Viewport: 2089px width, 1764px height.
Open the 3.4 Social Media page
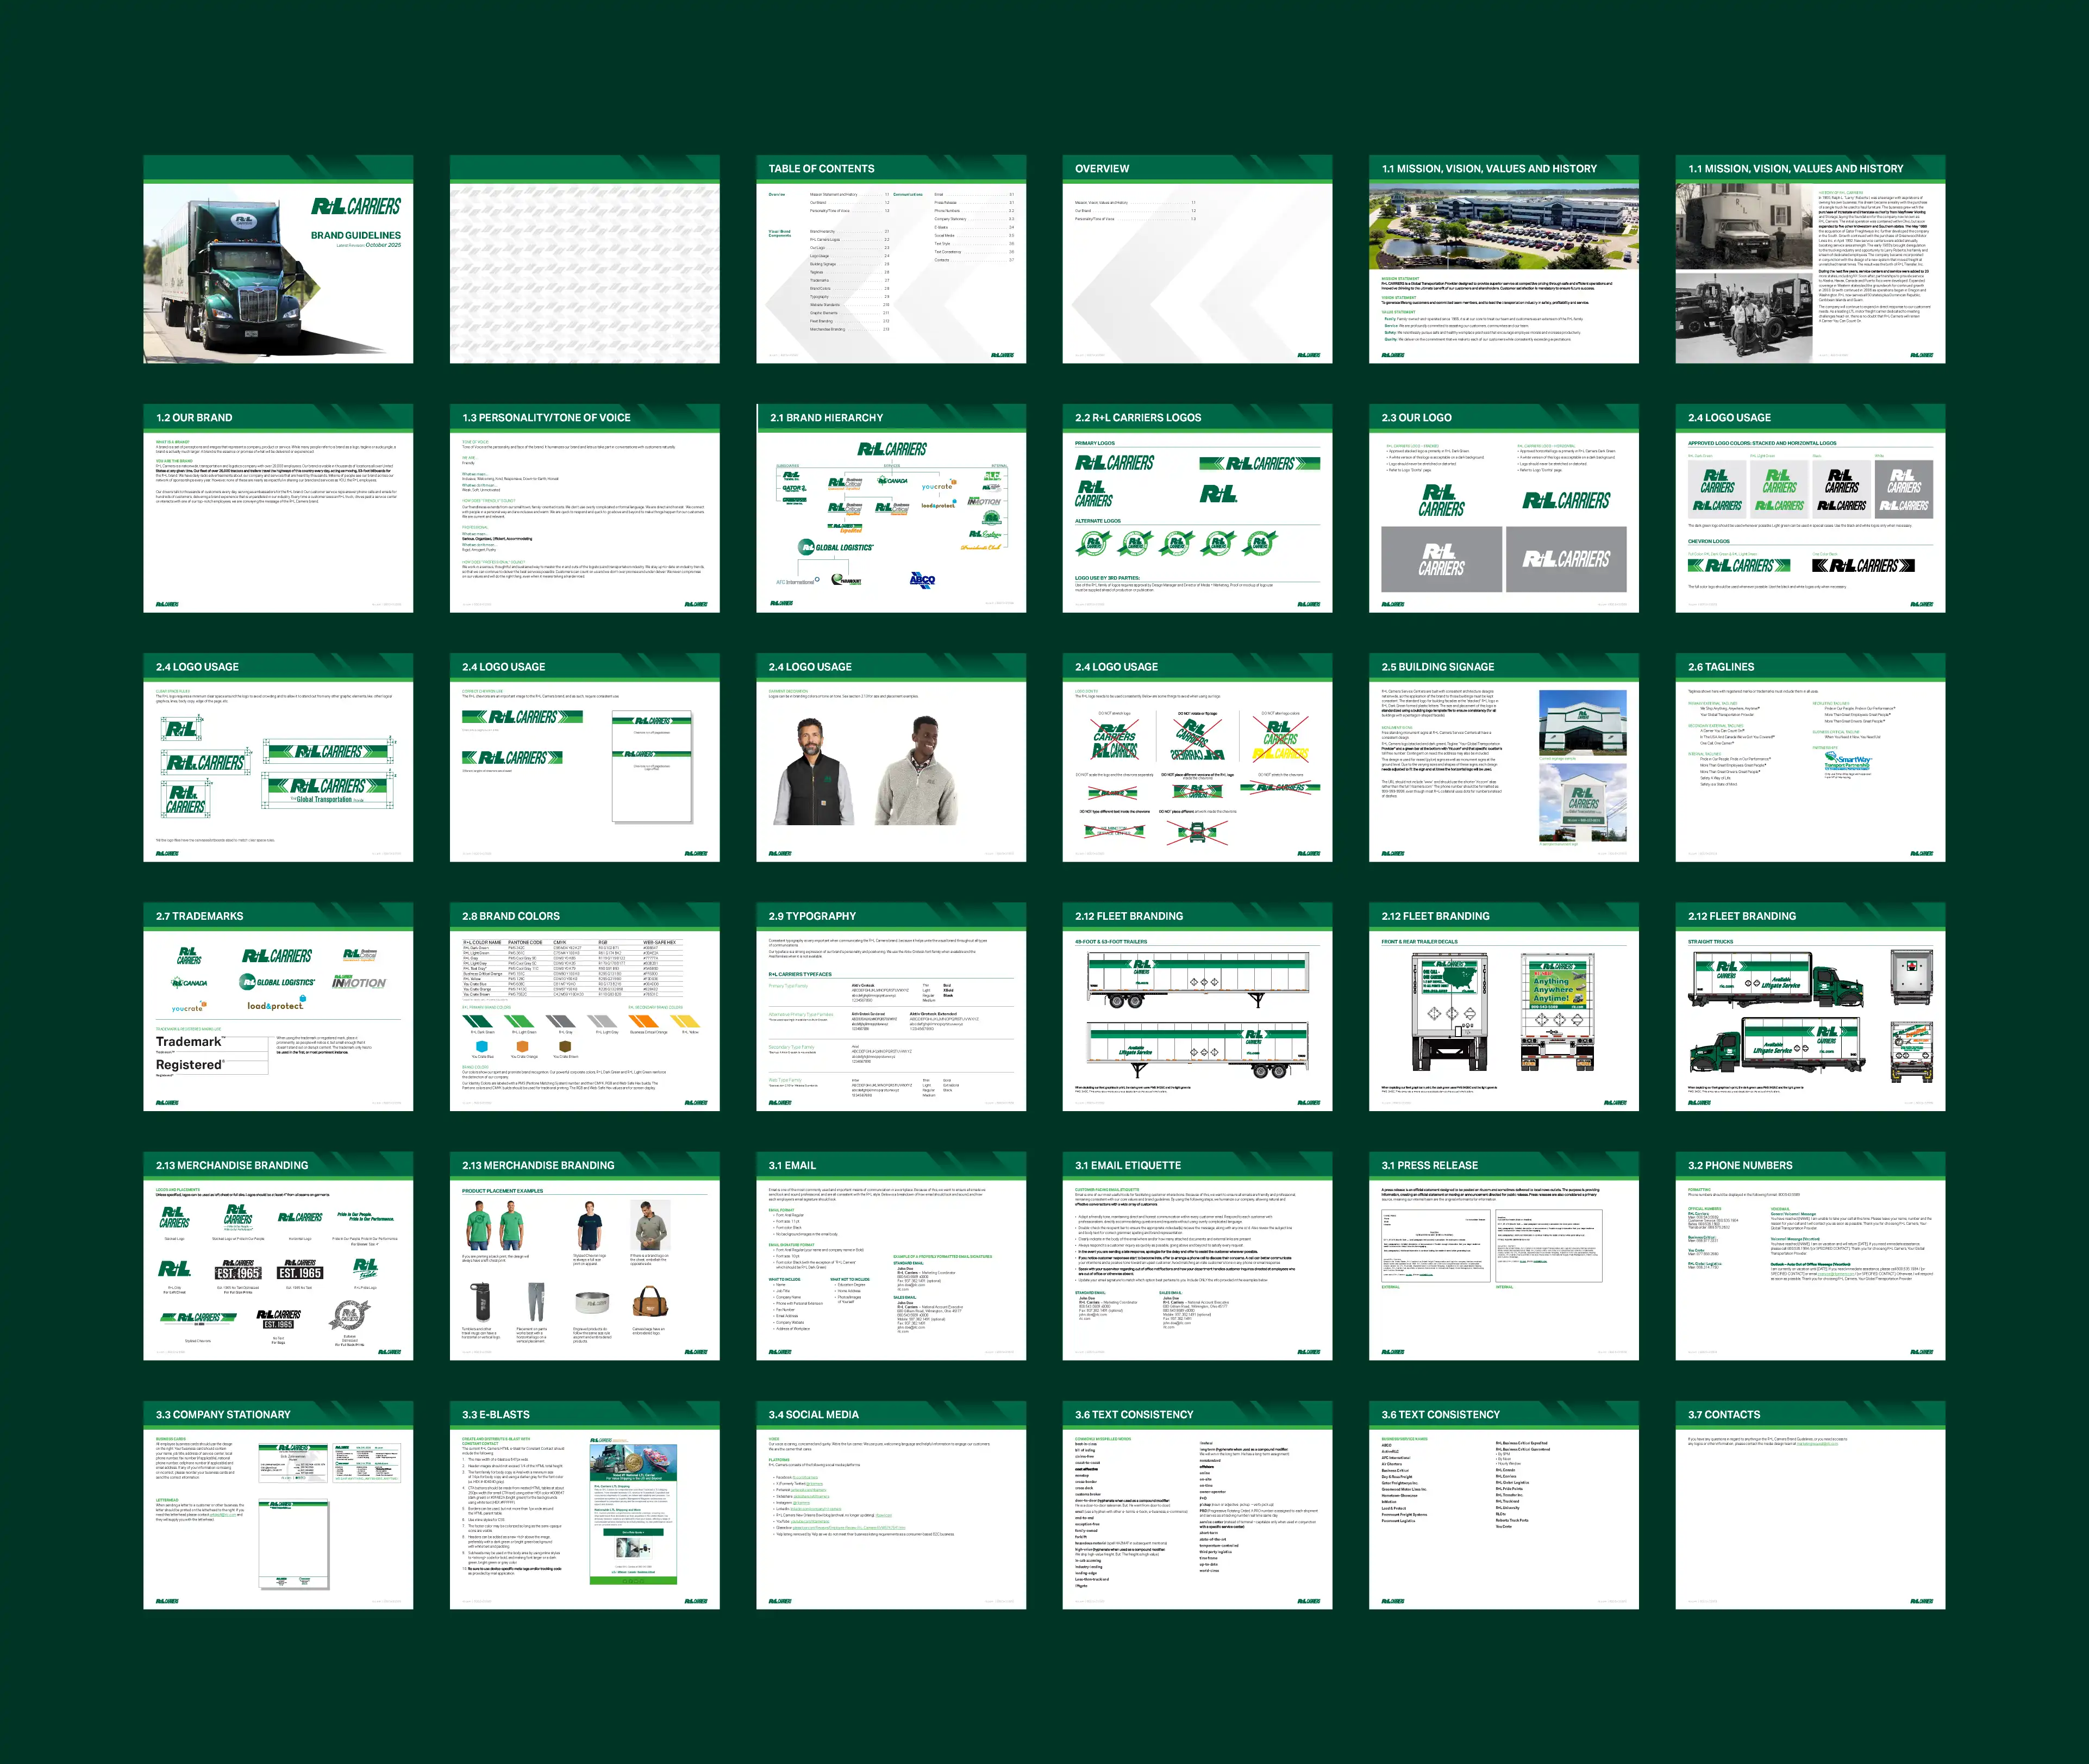pyautogui.click(x=891, y=1504)
